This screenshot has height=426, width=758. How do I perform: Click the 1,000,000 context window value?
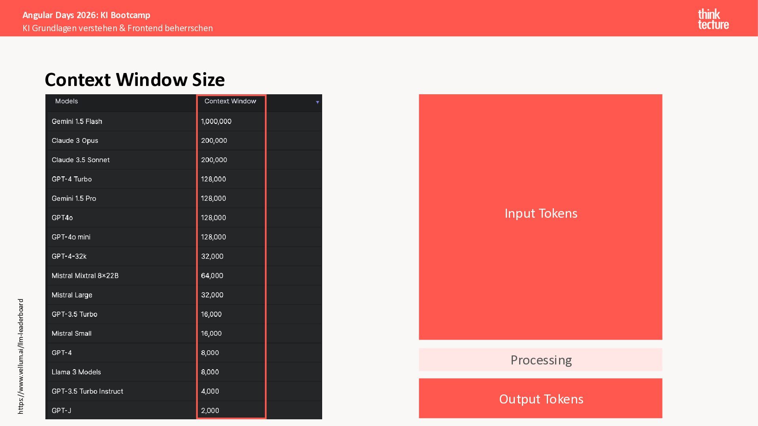tap(216, 121)
